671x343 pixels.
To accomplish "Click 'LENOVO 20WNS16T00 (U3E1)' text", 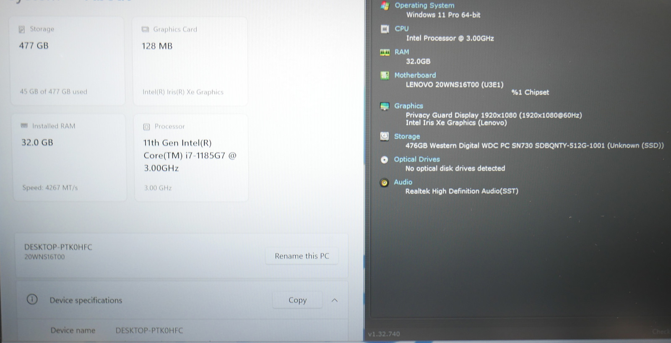I will (x=454, y=85).
